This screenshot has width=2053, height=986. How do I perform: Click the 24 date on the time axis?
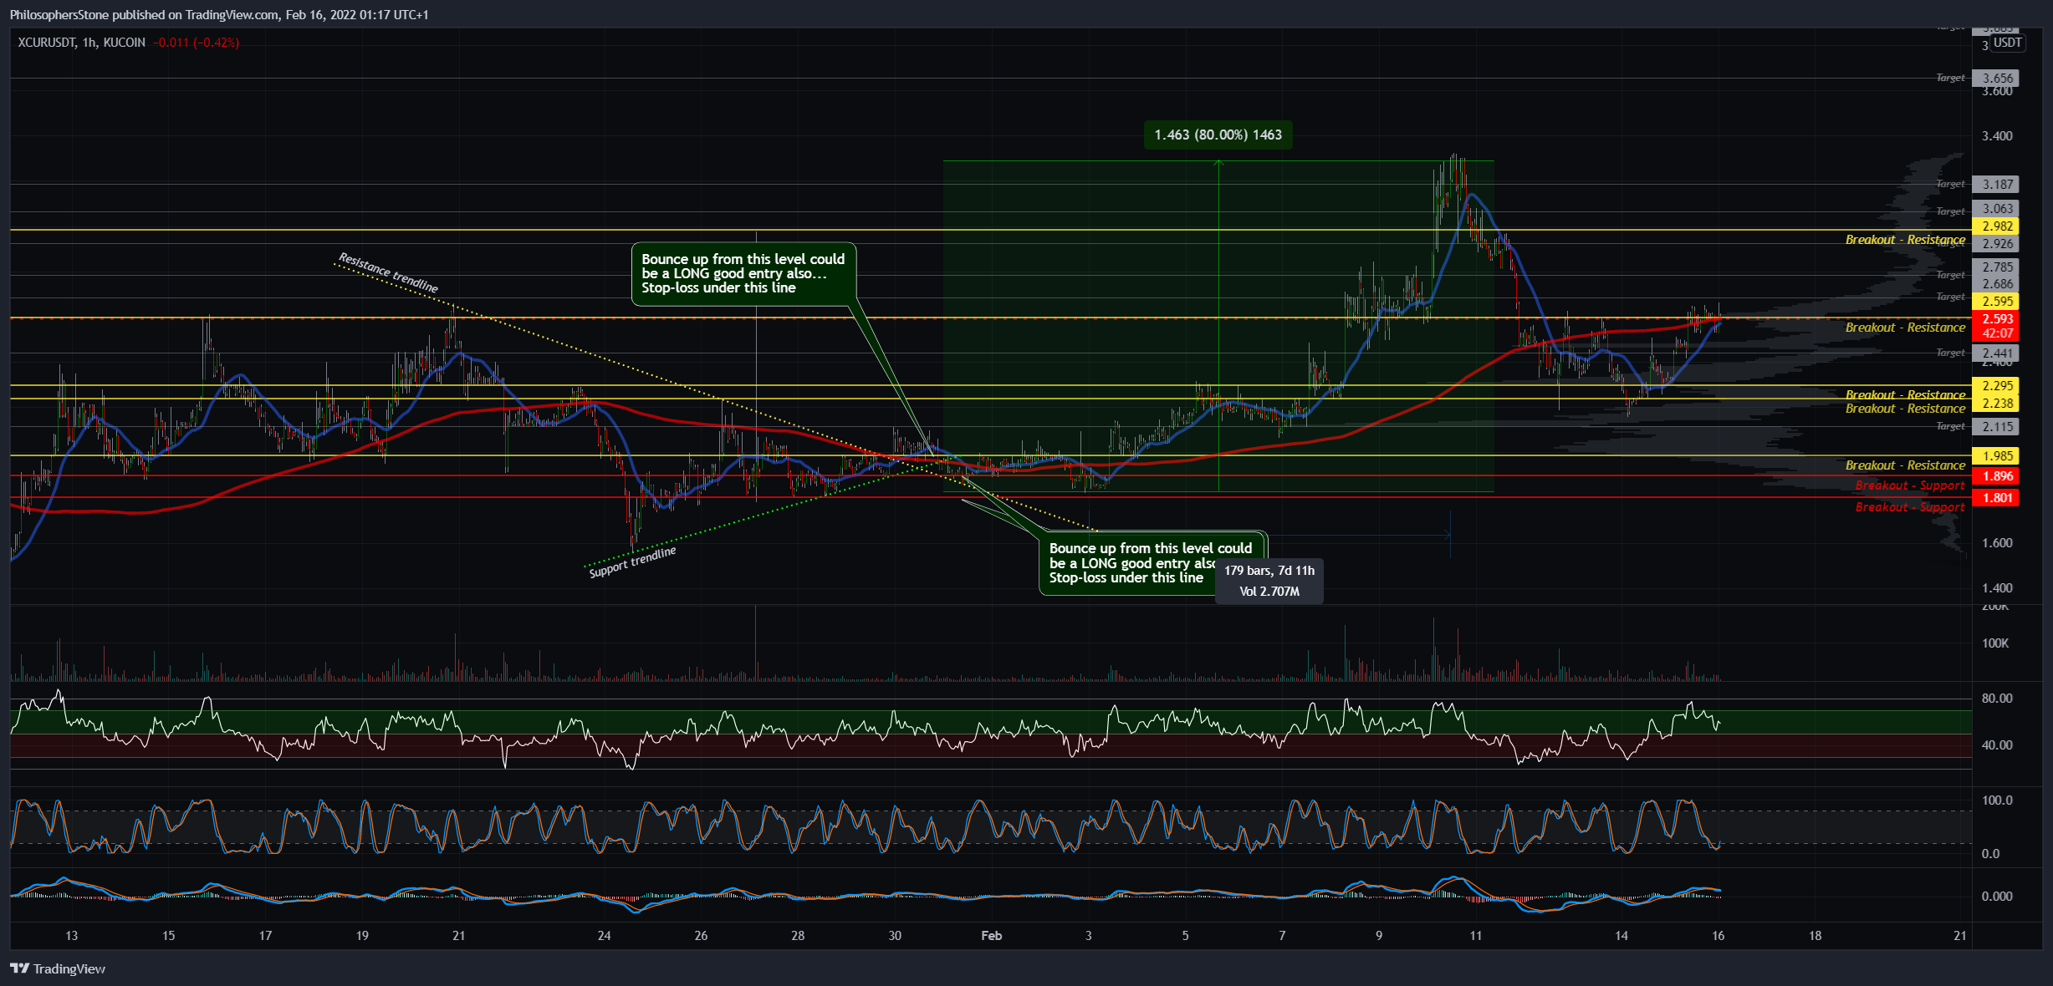point(604,936)
